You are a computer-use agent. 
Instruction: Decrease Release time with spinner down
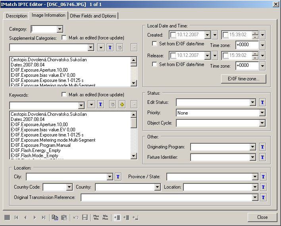click(255, 58)
